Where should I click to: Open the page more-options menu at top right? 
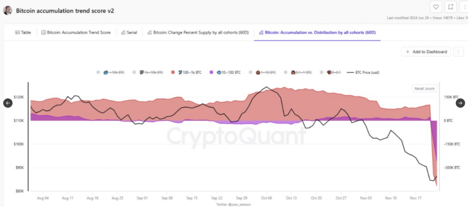(464, 7)
